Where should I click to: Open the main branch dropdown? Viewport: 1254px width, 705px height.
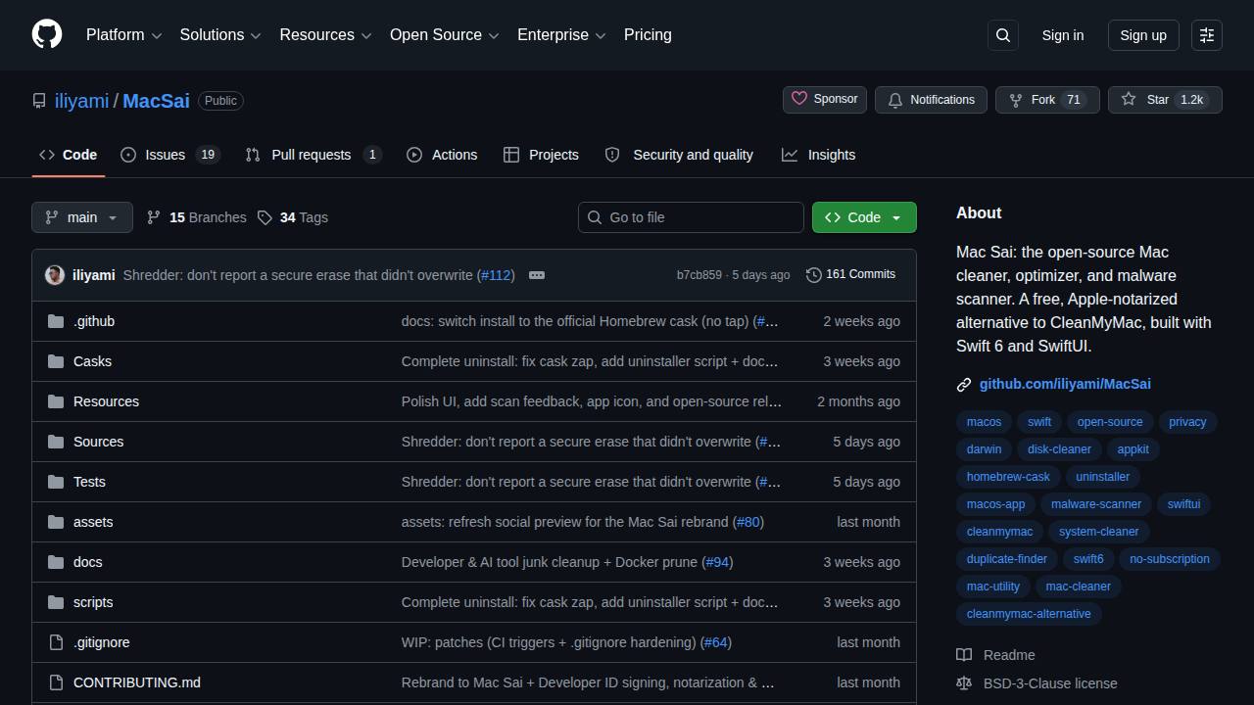[82, 217]
